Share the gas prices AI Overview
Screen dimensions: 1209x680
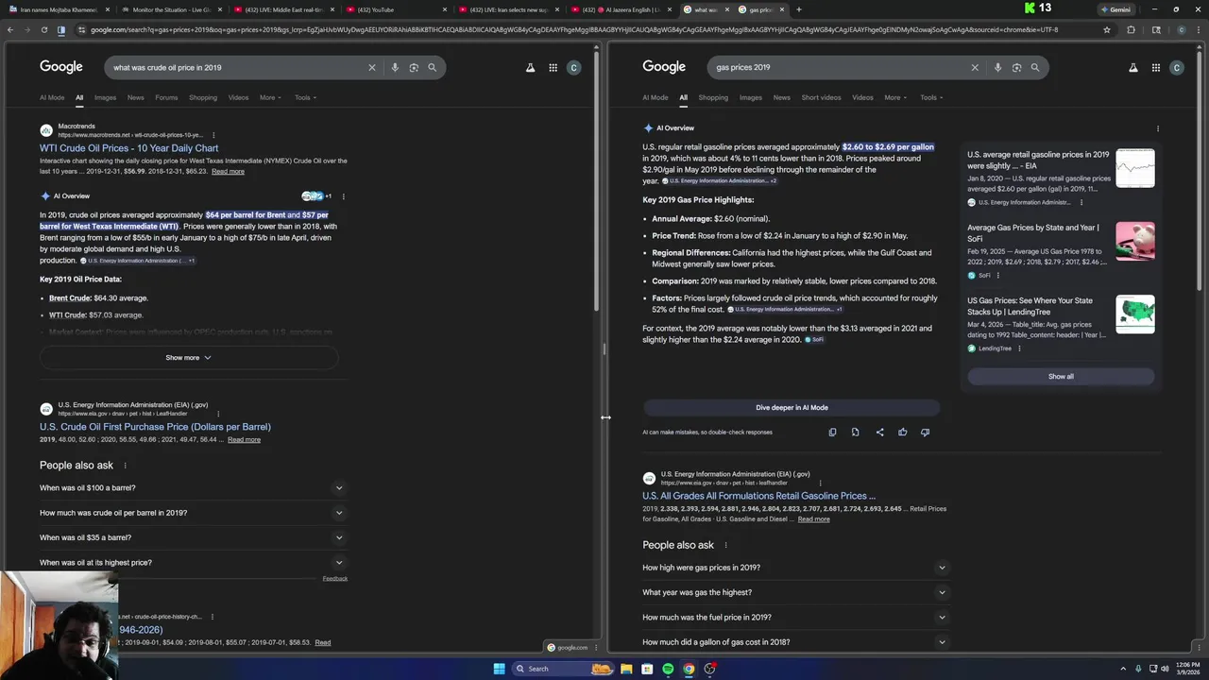(879, 432)
